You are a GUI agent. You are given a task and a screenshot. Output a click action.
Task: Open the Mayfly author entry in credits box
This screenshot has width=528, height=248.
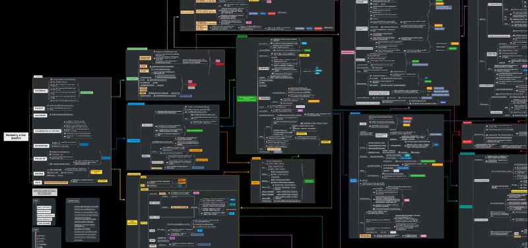(44, 207)
